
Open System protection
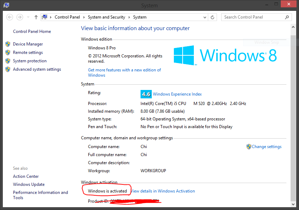(30, 61)
